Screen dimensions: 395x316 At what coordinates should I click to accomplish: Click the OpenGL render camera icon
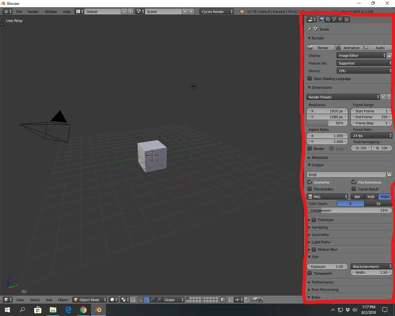[254, 300]
